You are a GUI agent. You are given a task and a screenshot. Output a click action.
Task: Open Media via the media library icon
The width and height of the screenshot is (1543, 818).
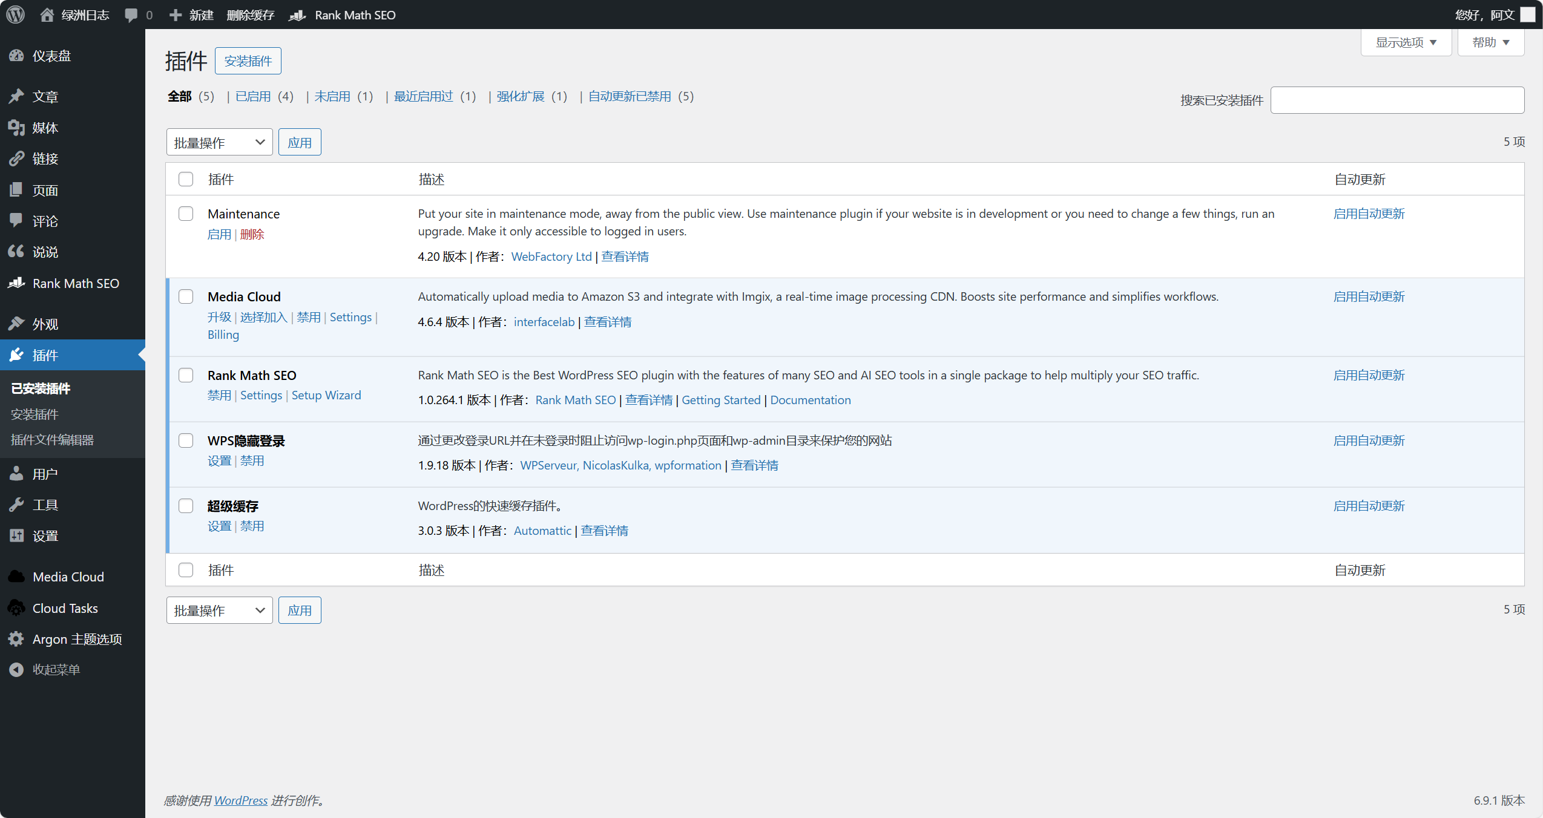16,128
